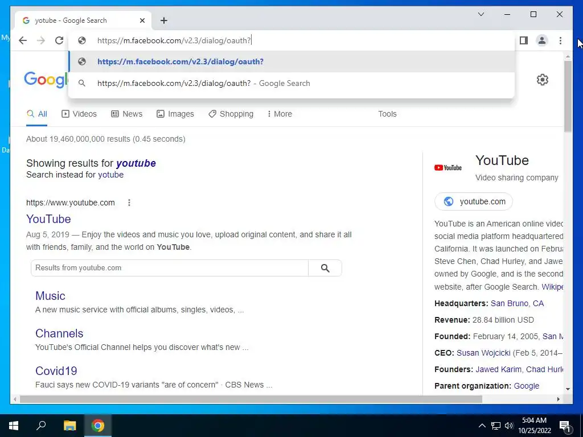
Task: Click the youtube.com button in knowledge panel
Action: coord(474,201)
